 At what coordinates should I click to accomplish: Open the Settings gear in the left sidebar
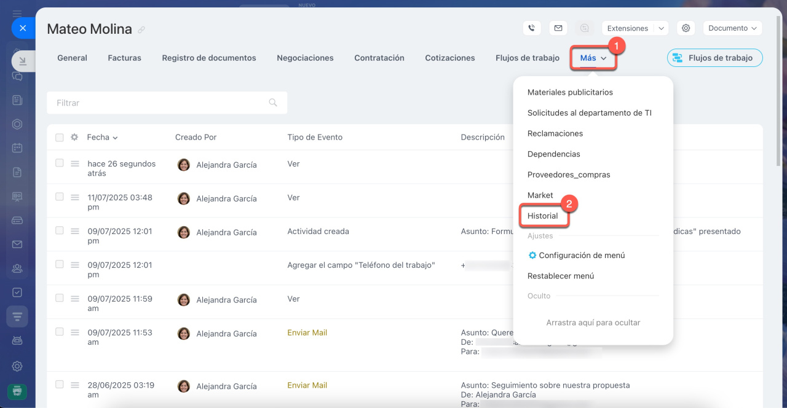[17, 366]
